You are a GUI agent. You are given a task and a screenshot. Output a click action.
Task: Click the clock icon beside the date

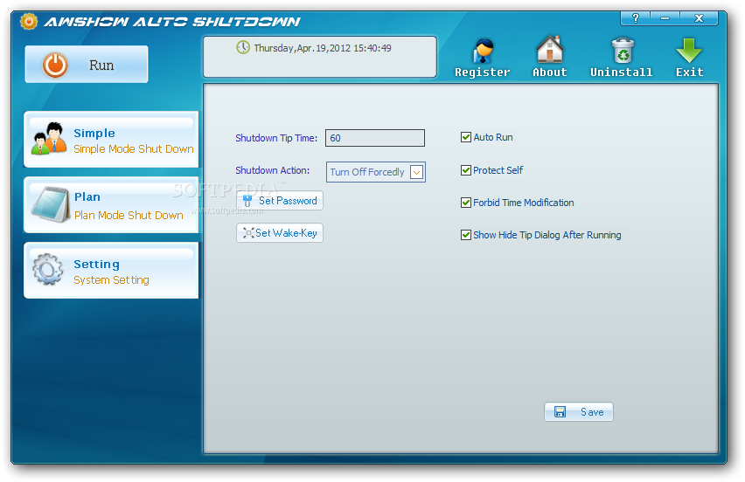point(243,47)
